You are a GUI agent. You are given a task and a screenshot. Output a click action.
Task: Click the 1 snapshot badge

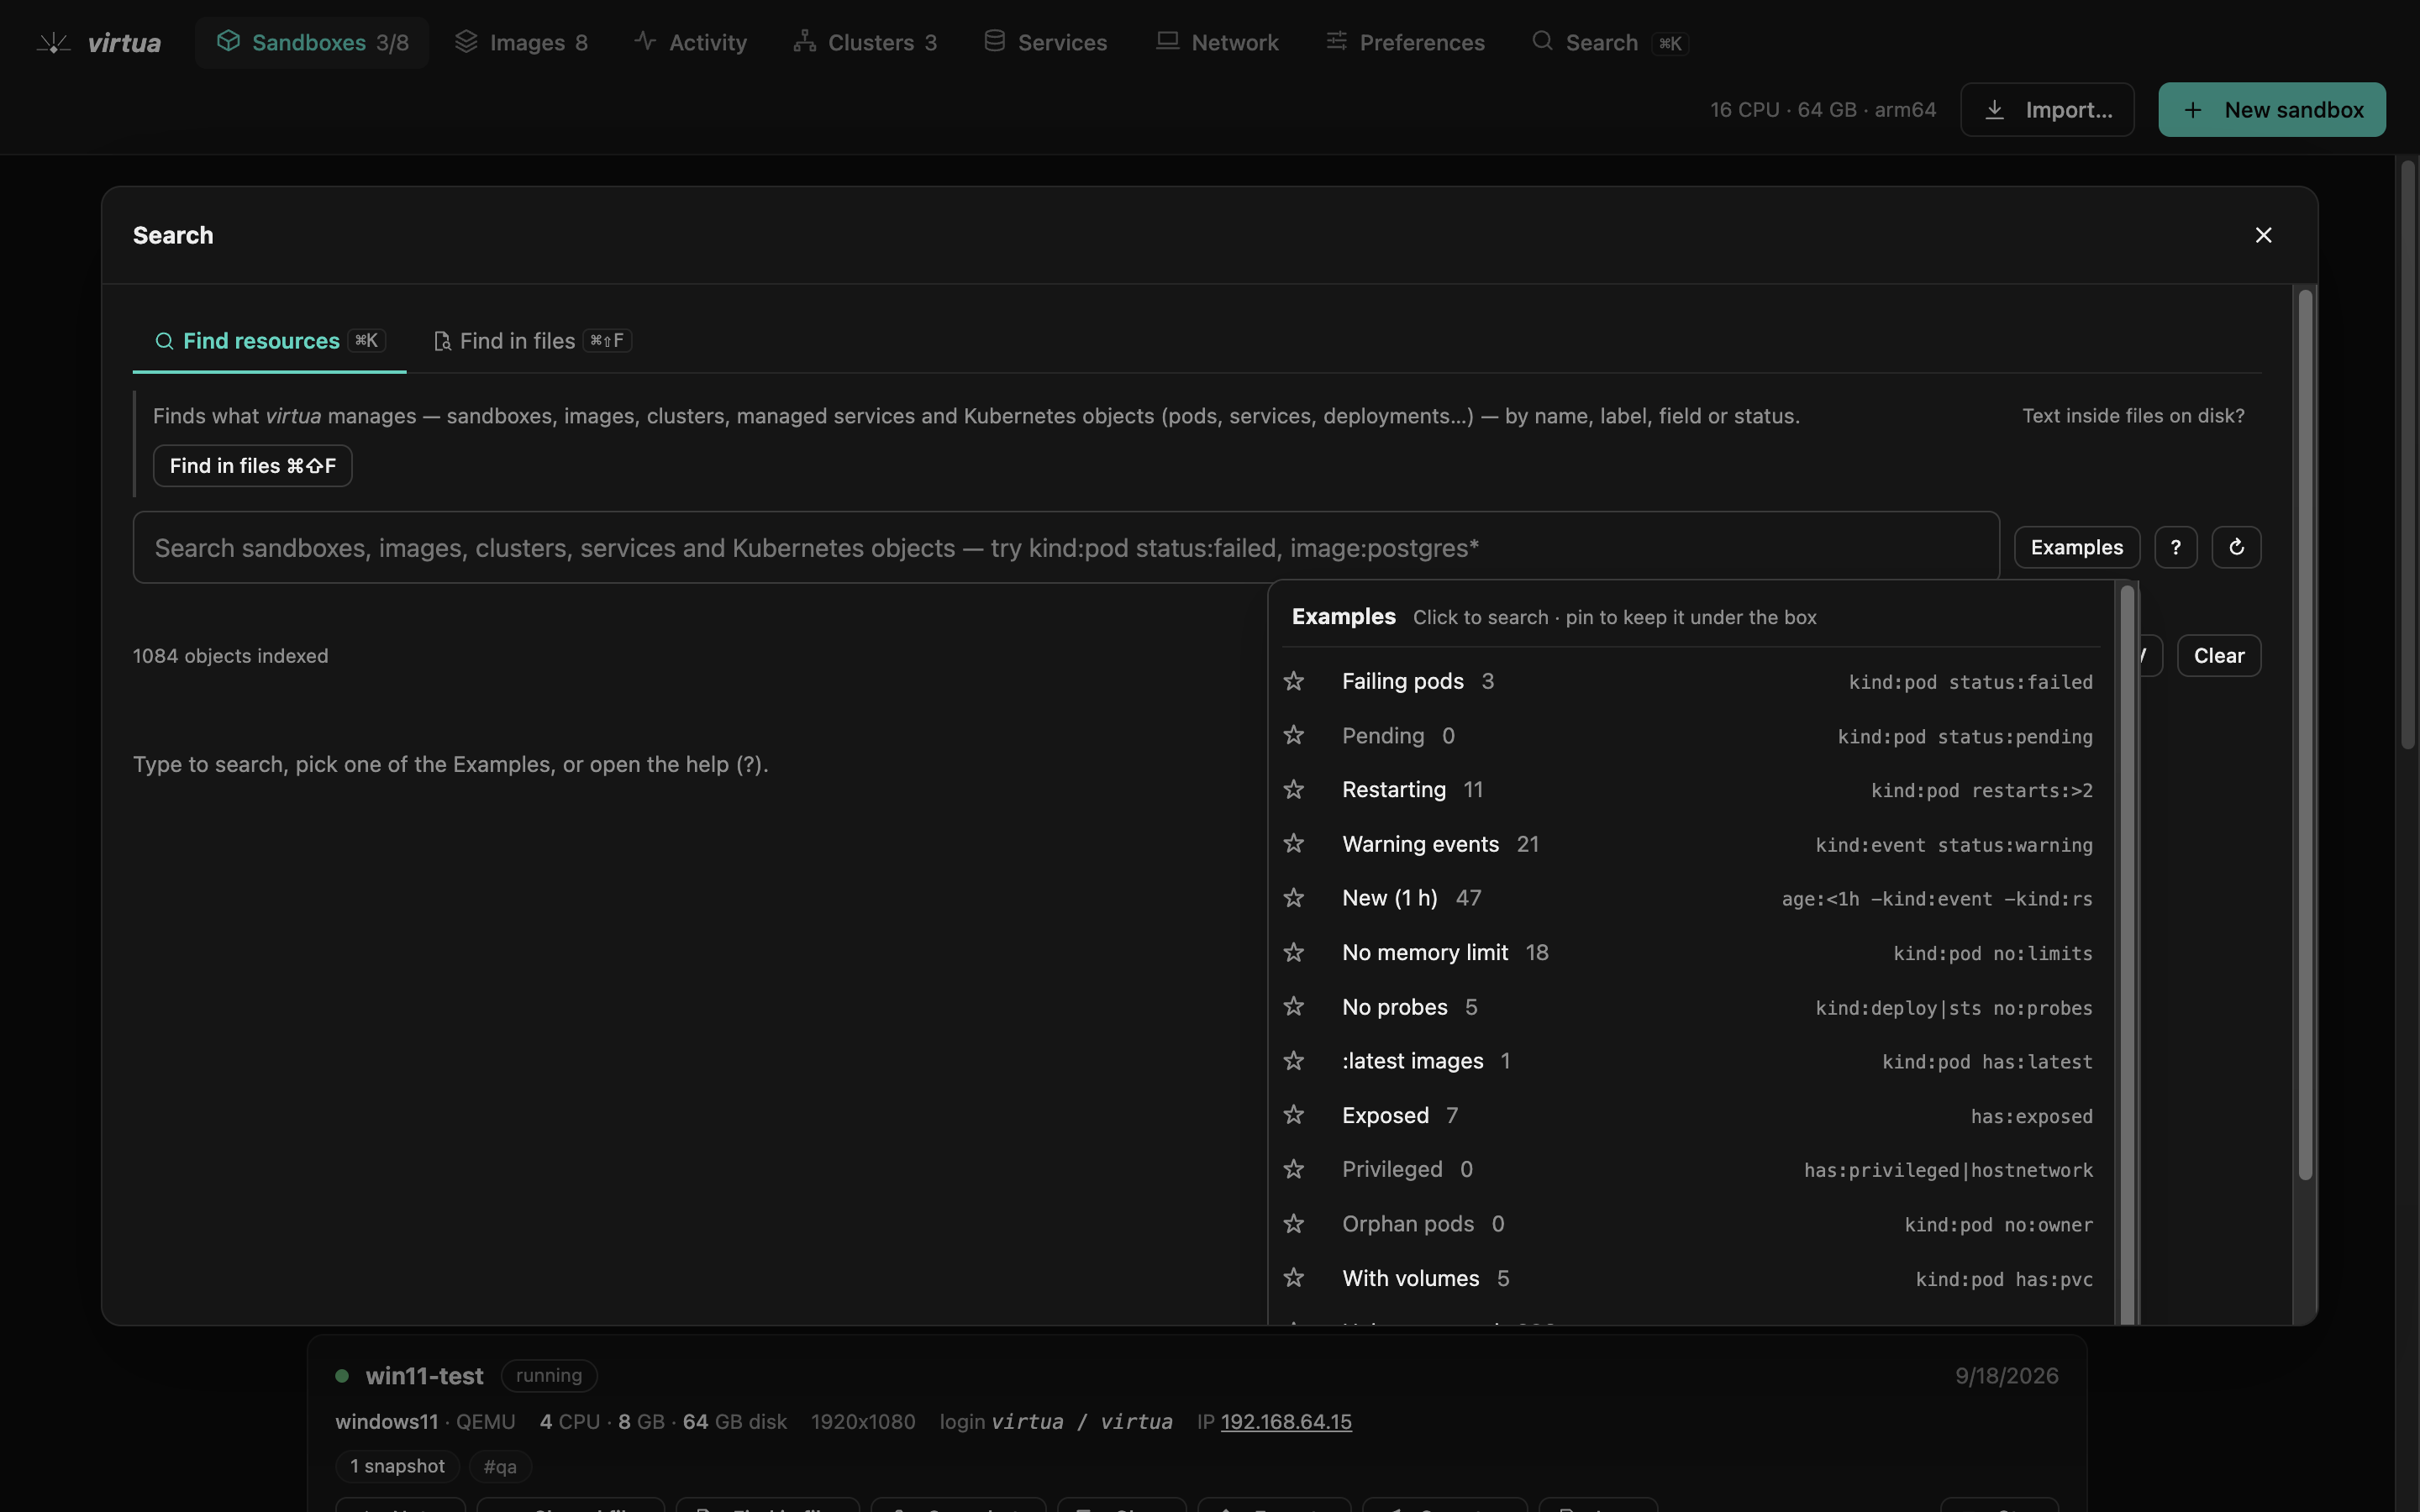[397, 1466]
